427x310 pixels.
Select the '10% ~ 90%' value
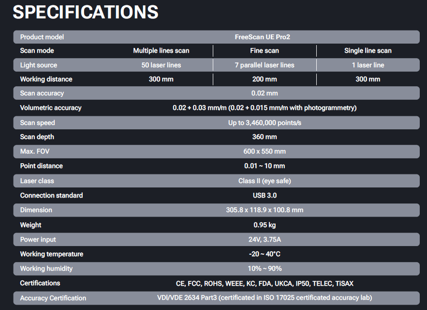(x=265, y=268)
